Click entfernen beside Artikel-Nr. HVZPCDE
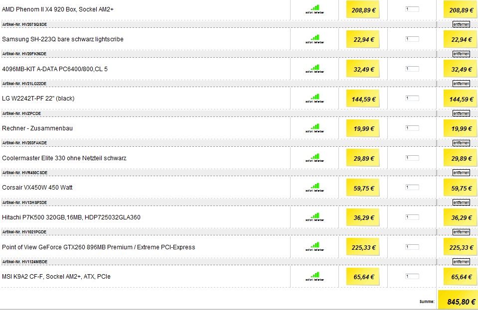The image size is (478, 310). (x=461, y=113)
